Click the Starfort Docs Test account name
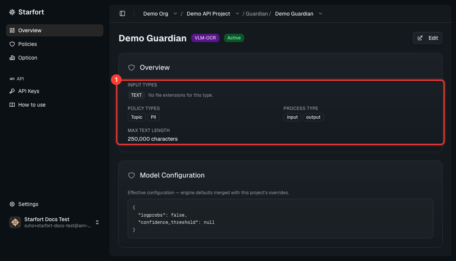 (47, 219)
